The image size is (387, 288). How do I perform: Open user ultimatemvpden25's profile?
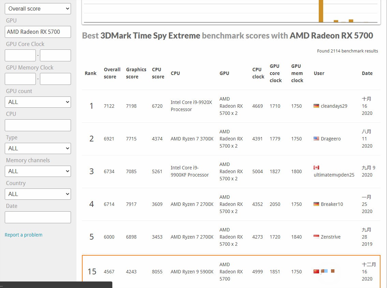334,175
